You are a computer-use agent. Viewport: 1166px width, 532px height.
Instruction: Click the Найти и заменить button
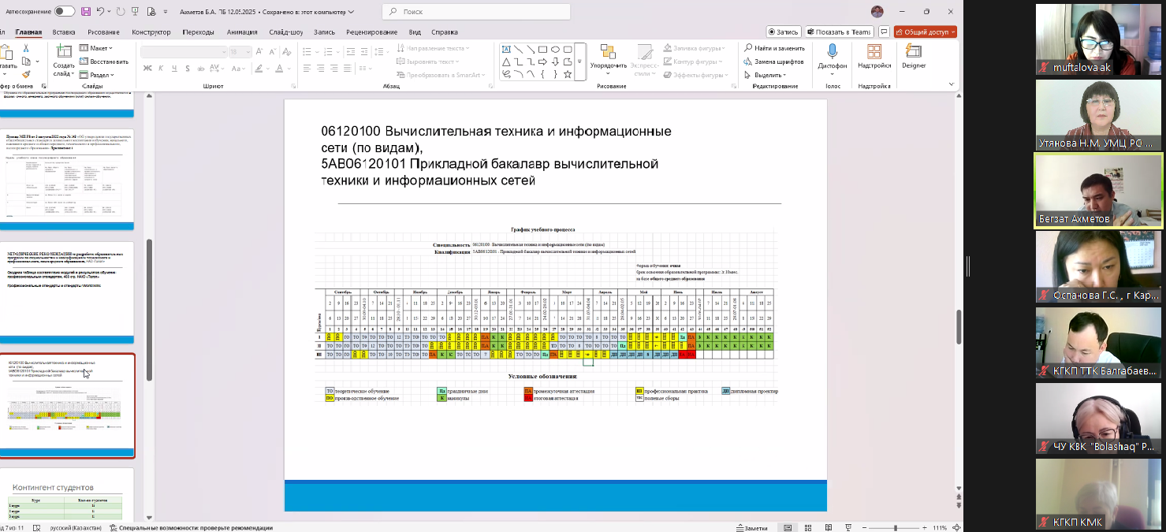tap(774, 48)
